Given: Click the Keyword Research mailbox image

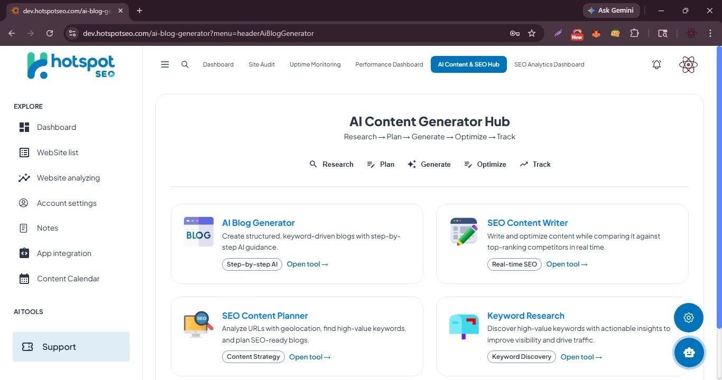Looking at the screenshot, I should point(464,326).
